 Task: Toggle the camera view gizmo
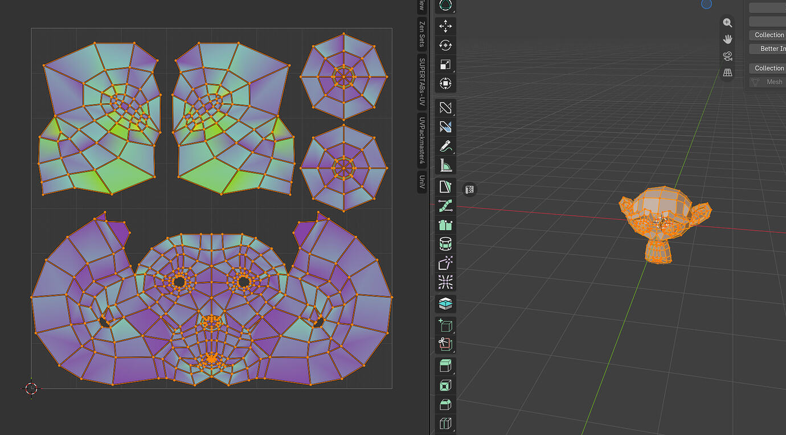[727, 56]
